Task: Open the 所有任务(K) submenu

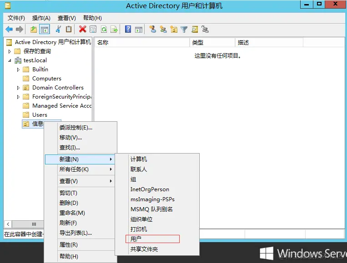Action: point(80,169)
